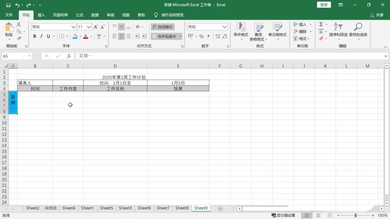The width and height of the screenshot is (390, 219).
Task: Click the font color red swatch
Action: tap(86, 37)
